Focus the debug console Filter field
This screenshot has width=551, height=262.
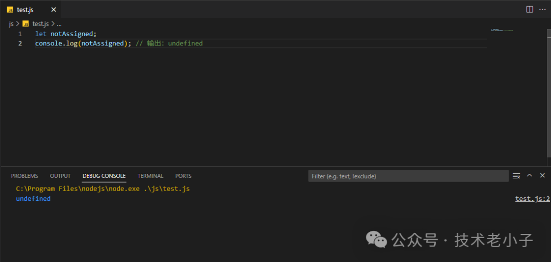click(408, 176)
